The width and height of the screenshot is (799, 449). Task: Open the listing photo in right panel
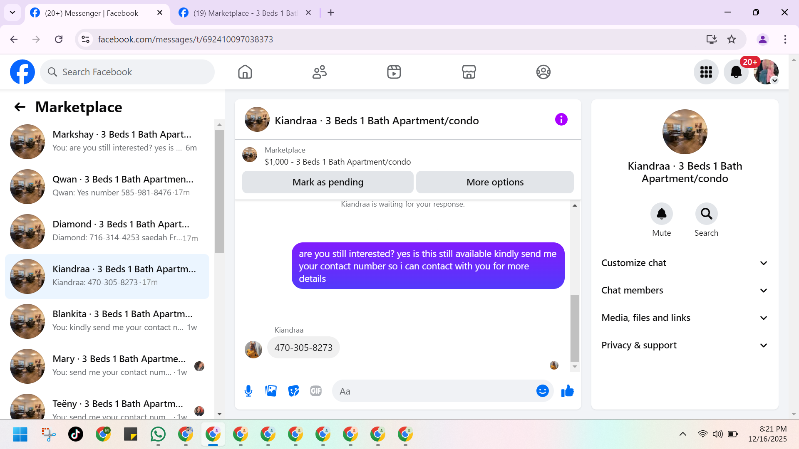[685, 132]
